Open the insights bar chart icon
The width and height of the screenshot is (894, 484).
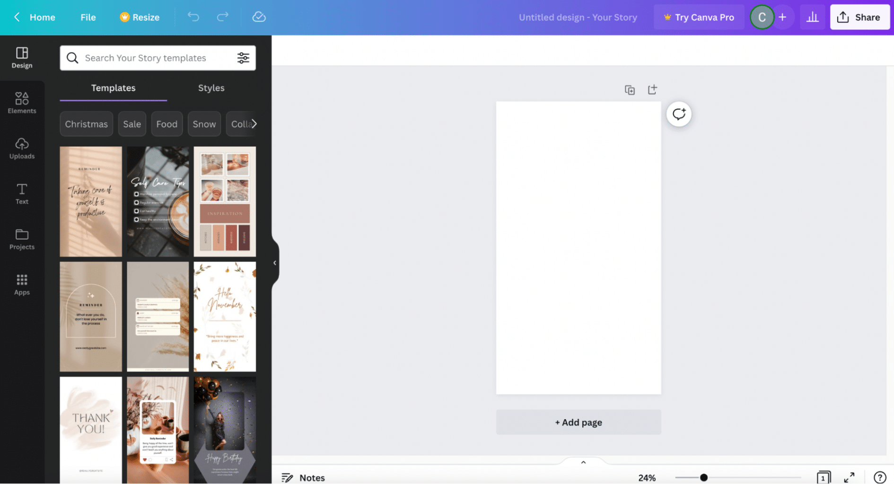click(812, 17)
